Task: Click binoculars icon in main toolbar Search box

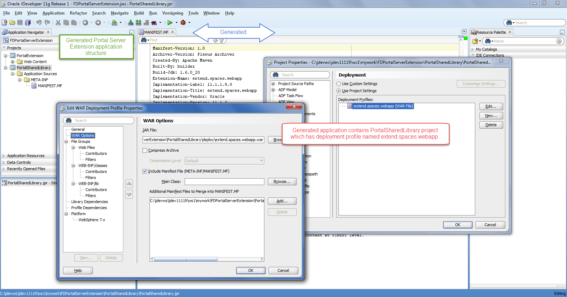Action: [x=509, y=23]
